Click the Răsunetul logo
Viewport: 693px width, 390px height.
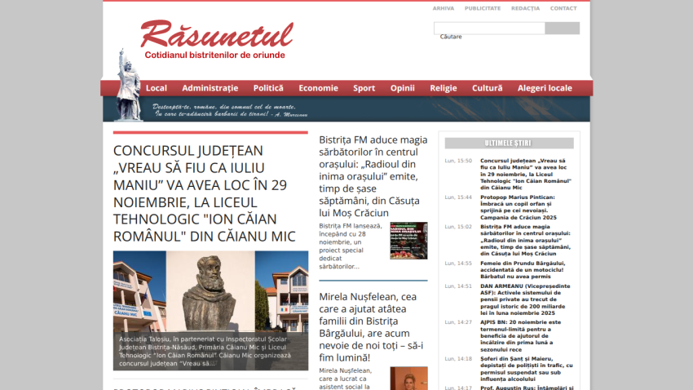[x=217, y=39]
